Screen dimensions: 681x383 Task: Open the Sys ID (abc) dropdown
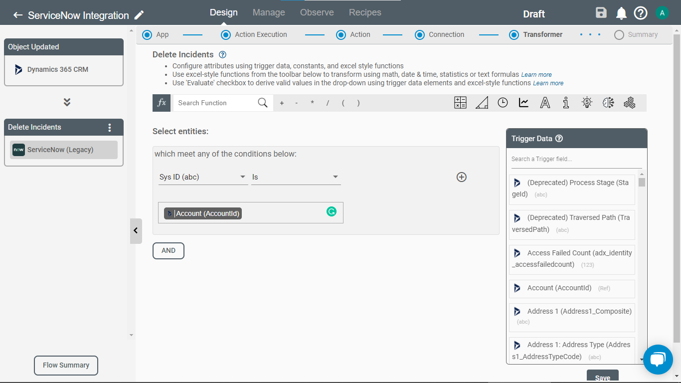(203, 177)
